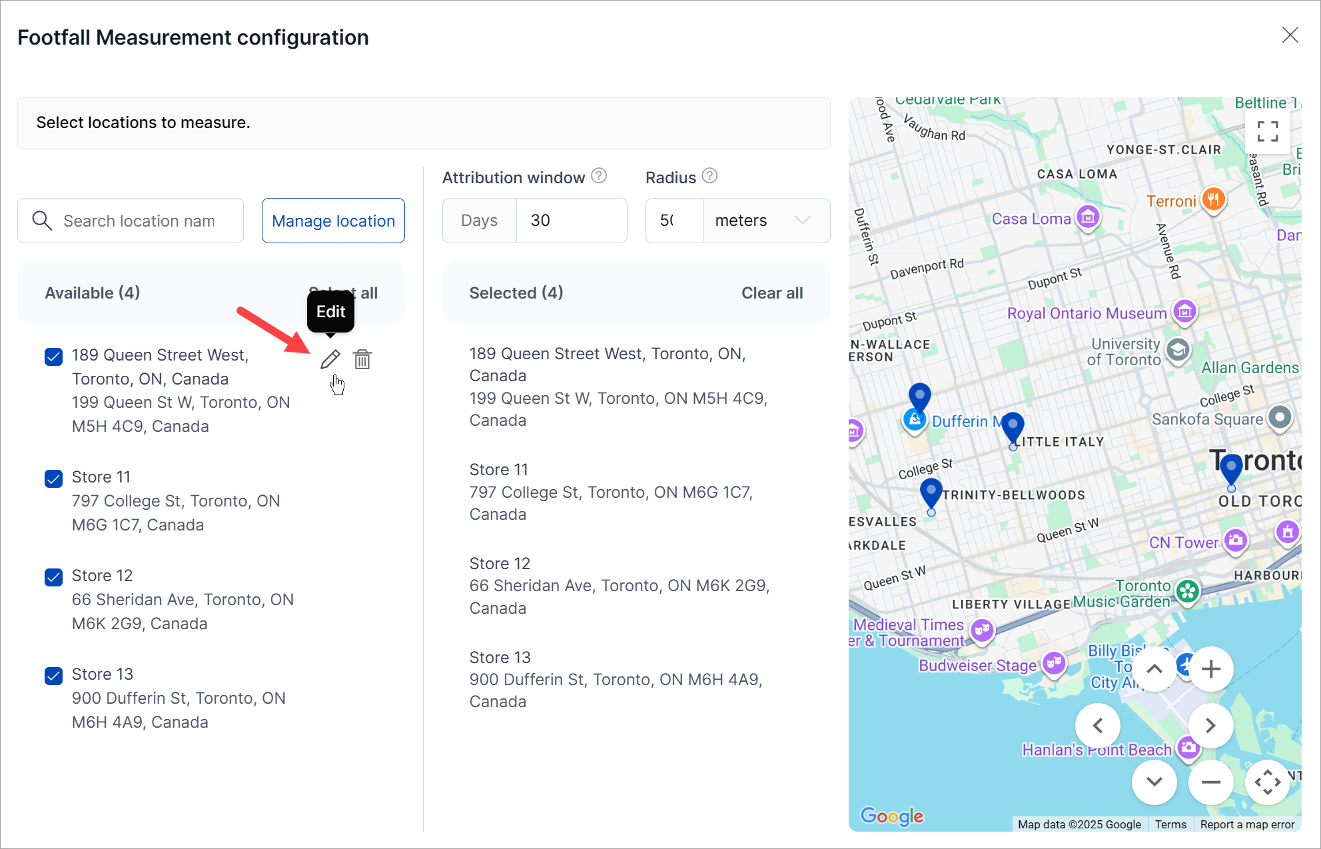Viewport: 1321px width, 849px height.
Task: Click the attribution window days input
Action: point(571,221)
